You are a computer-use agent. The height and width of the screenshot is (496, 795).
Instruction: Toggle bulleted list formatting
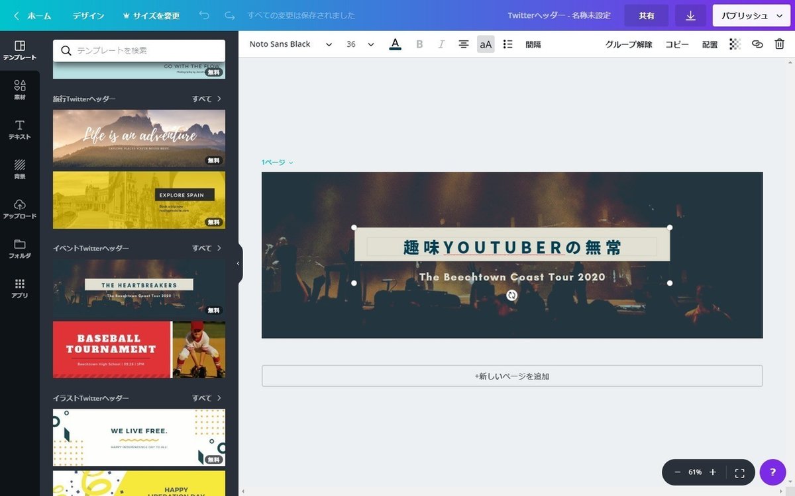click(x=508, y=44)
